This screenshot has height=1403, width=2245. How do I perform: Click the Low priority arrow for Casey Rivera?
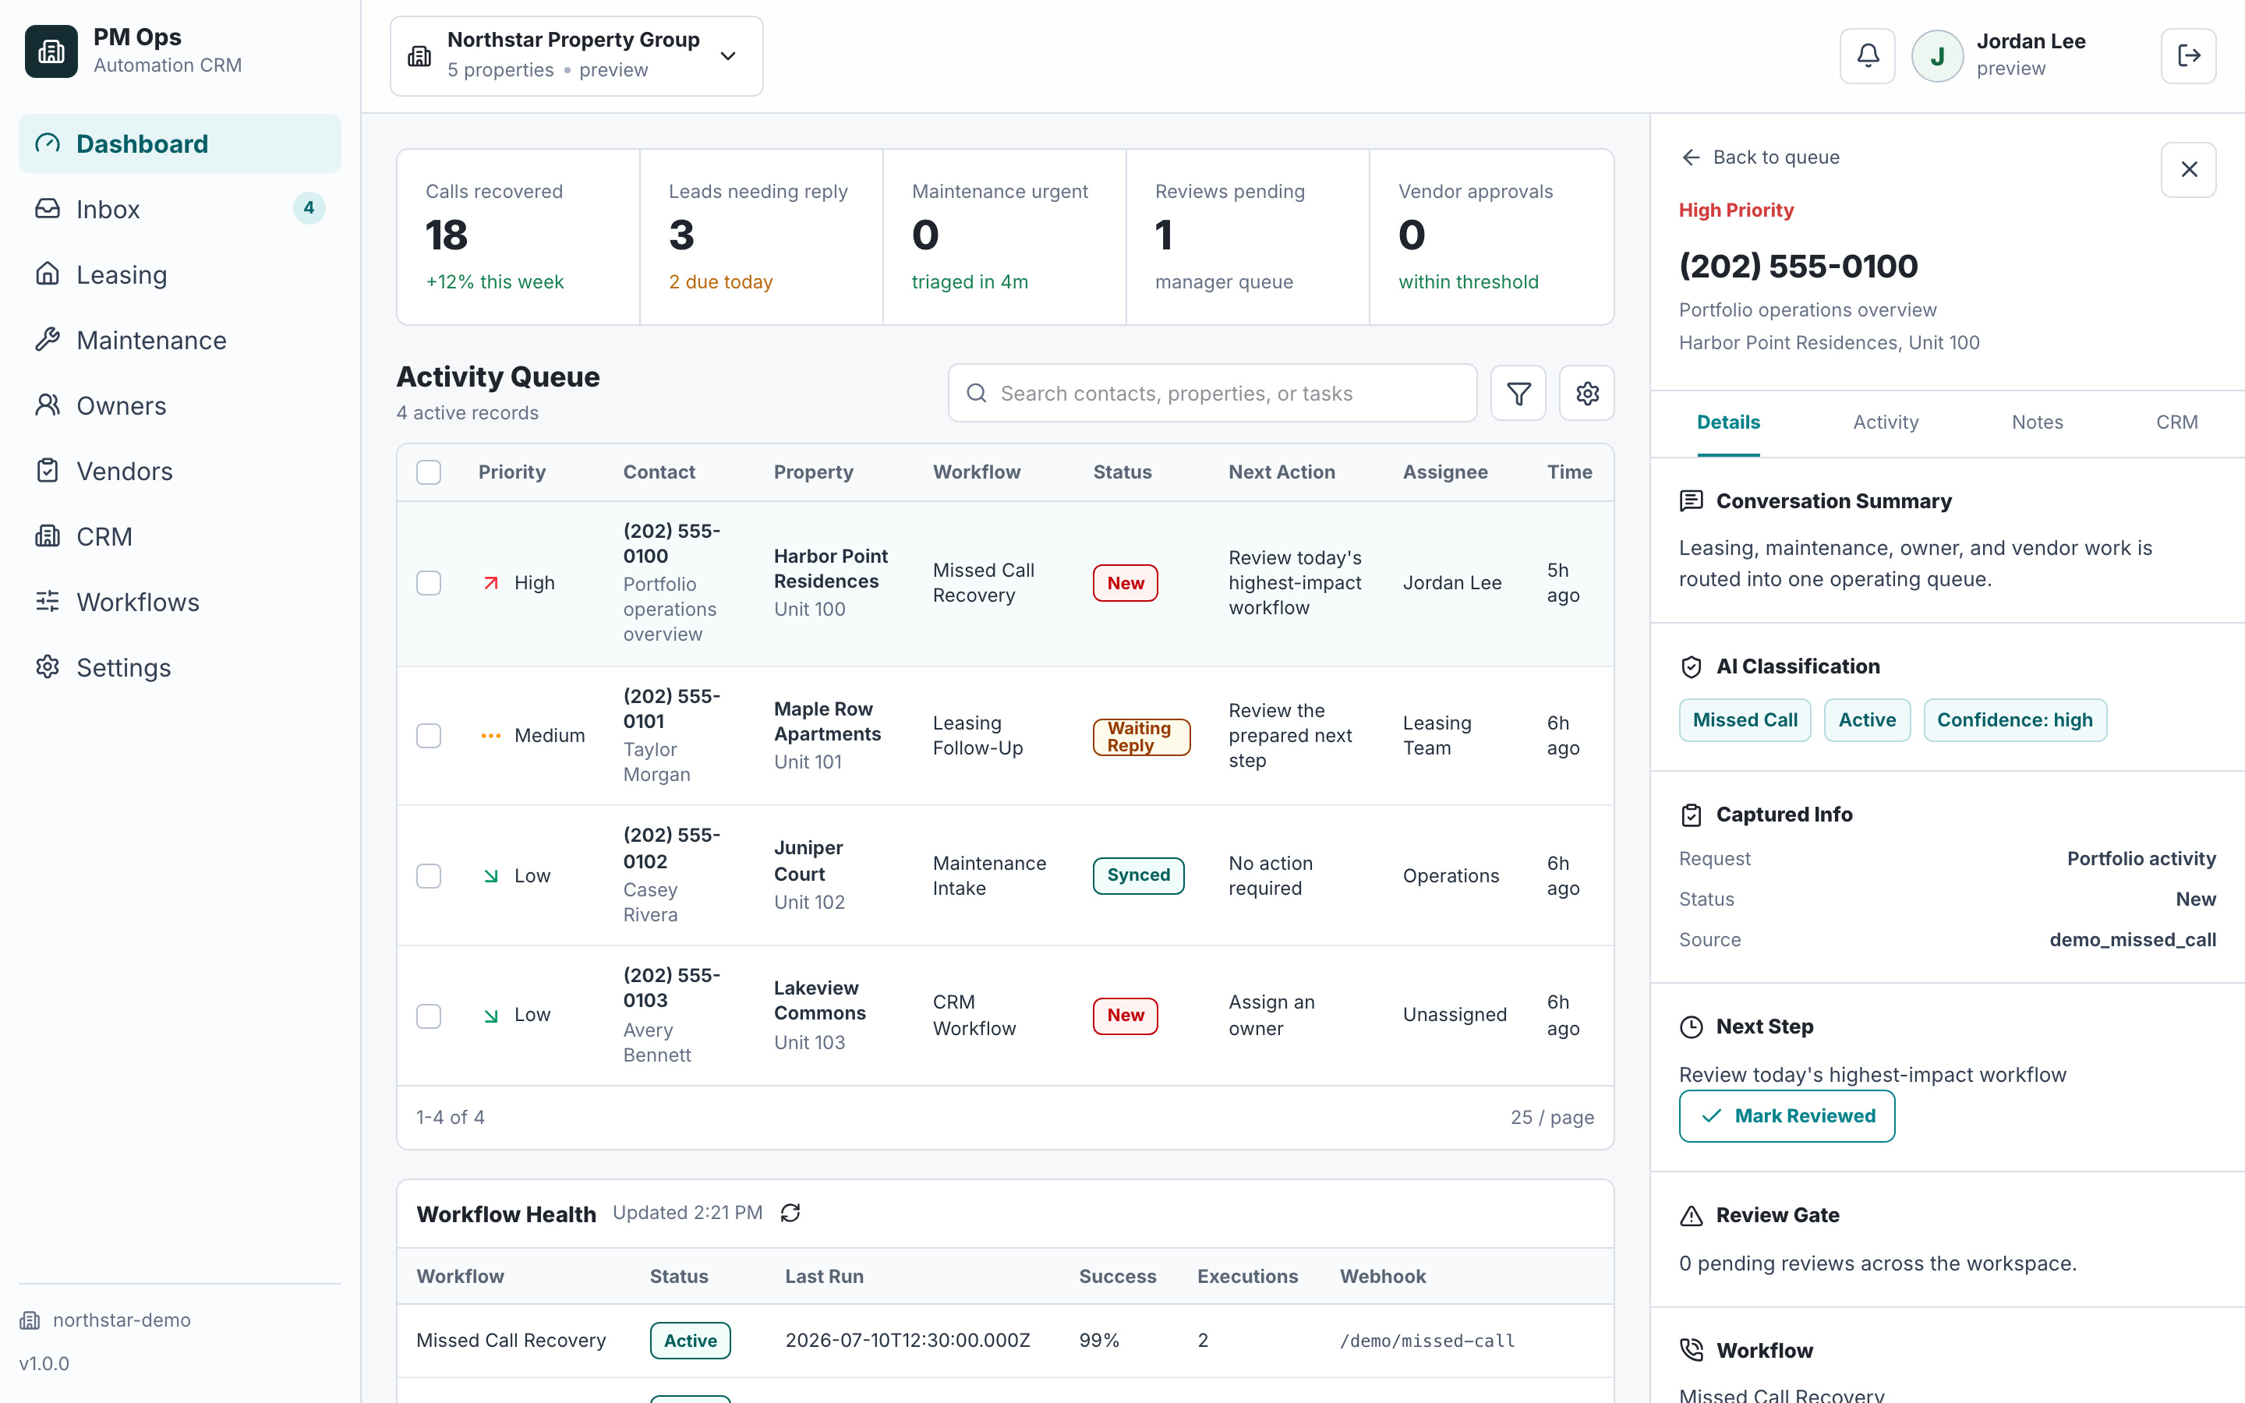[x=491, y=876]
